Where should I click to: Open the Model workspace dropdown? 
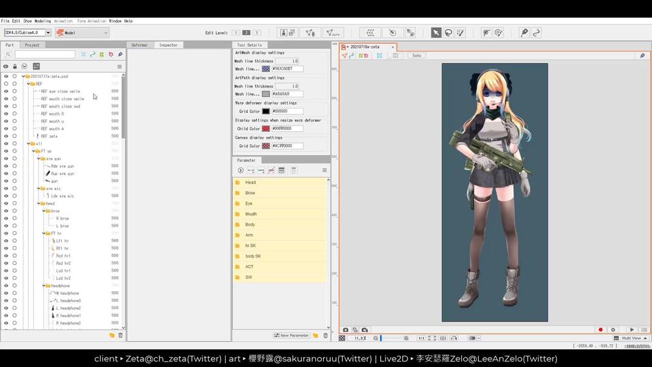pyautogui.click(x=82, y=32)
